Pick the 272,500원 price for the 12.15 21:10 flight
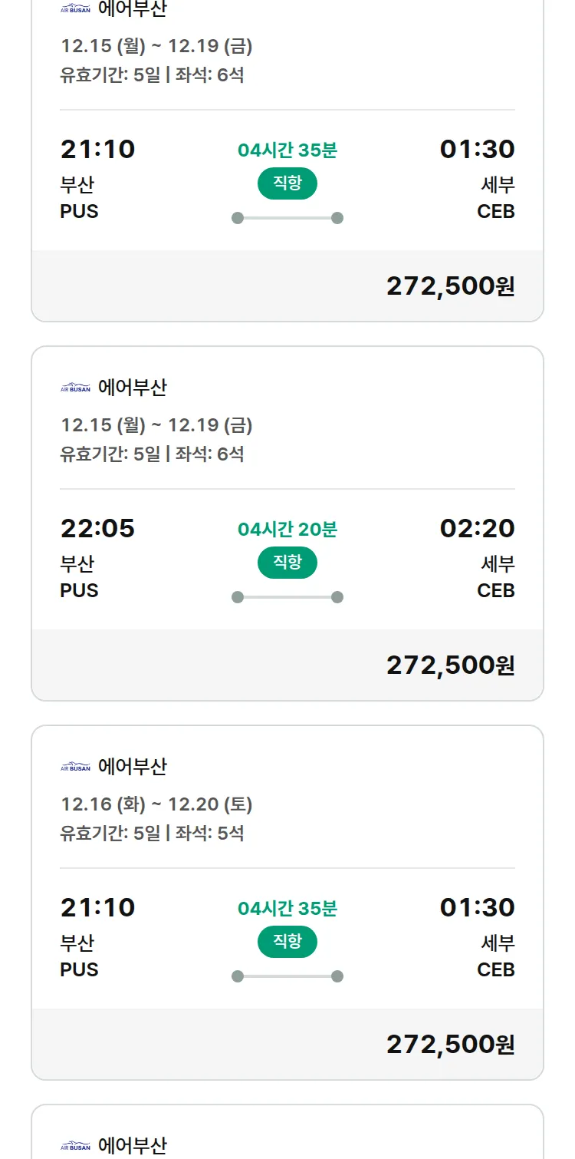This screenshot has height=1159, width=575. click(x=450, y=286)
